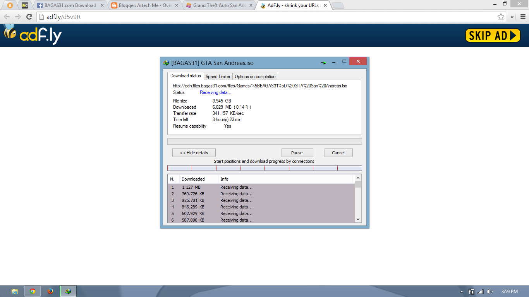This screenshot has height=297, width=529.
Task: Open the Download status tab
Action: tap(185, 76)
